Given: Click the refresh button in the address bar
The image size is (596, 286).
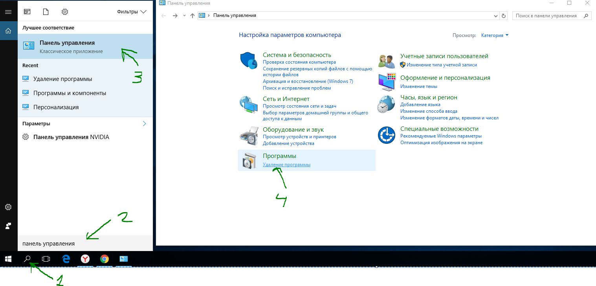Looking at the screenshot, I should [x=504, y=16].
